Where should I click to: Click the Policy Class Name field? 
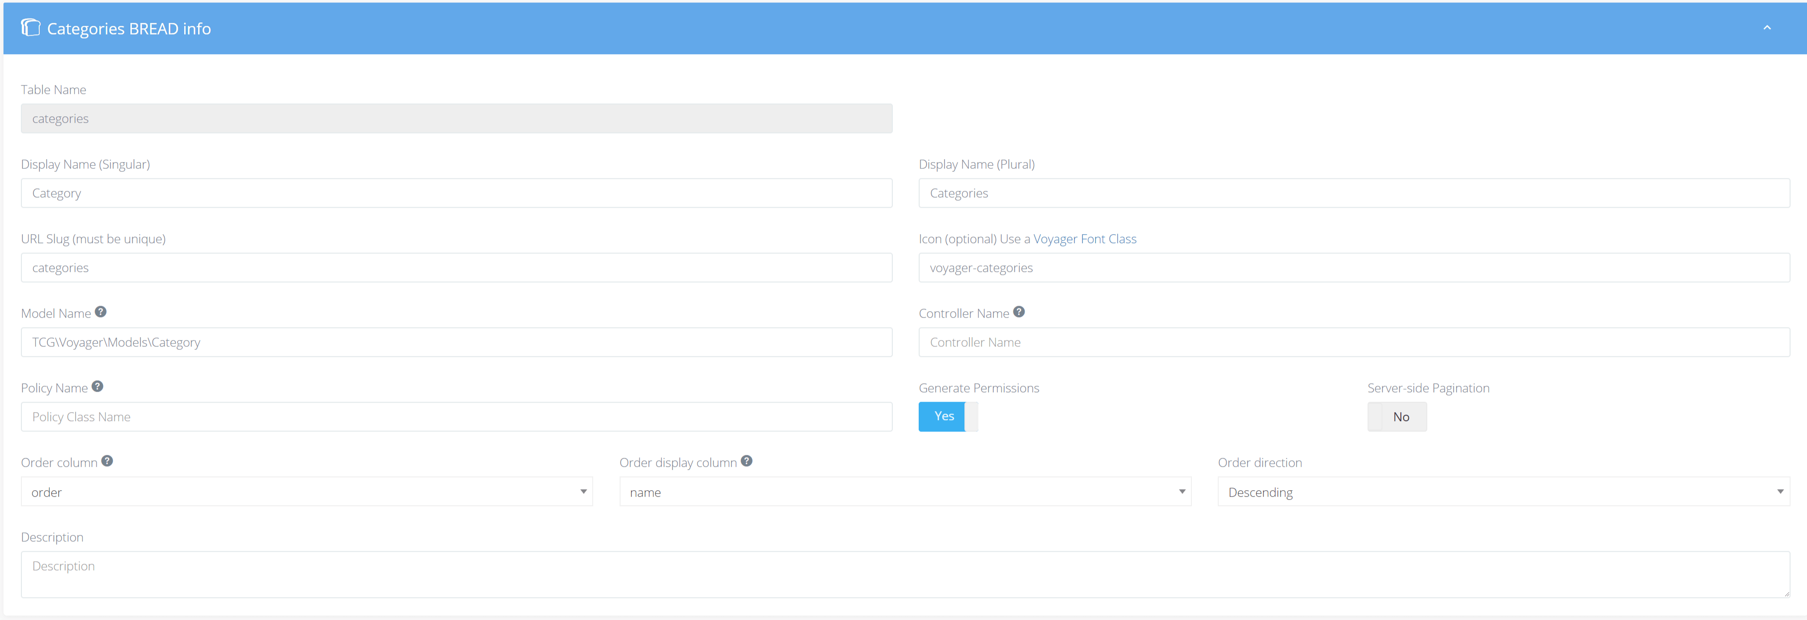click(456, 417)
